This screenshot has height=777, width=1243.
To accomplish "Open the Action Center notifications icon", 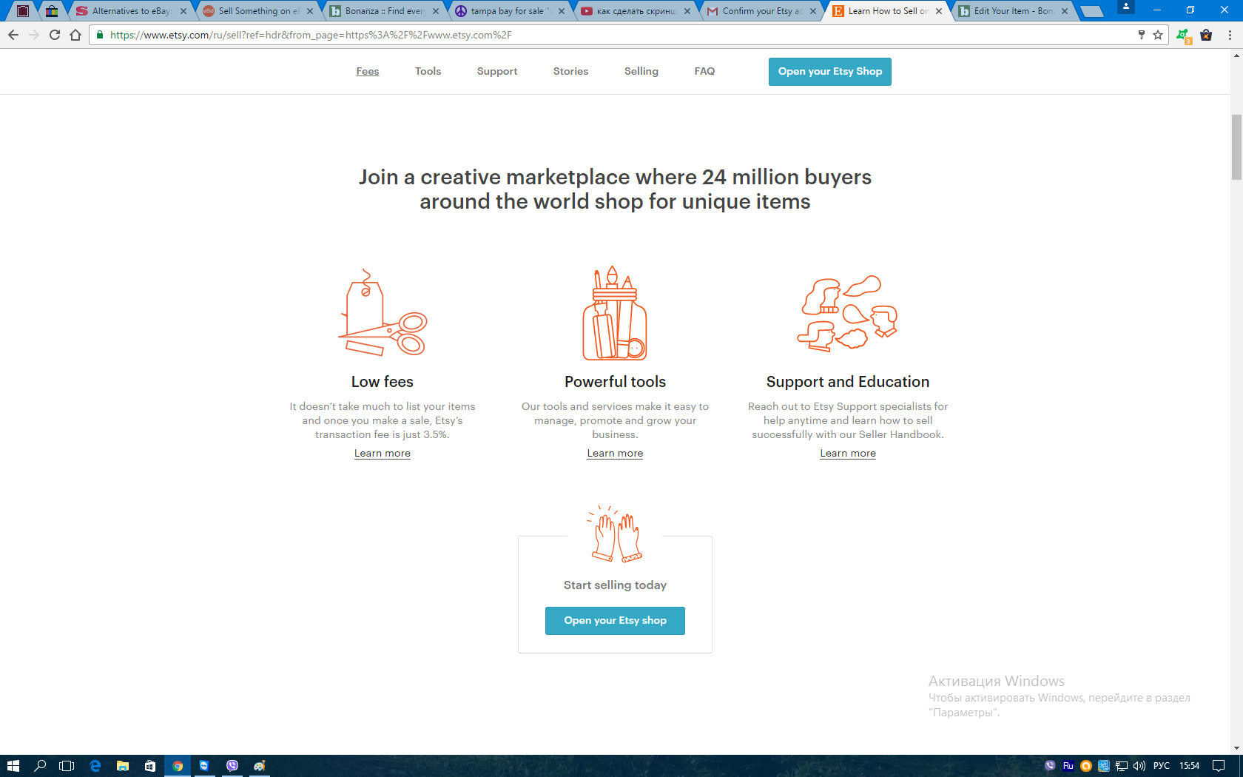I will [1219, 766].
